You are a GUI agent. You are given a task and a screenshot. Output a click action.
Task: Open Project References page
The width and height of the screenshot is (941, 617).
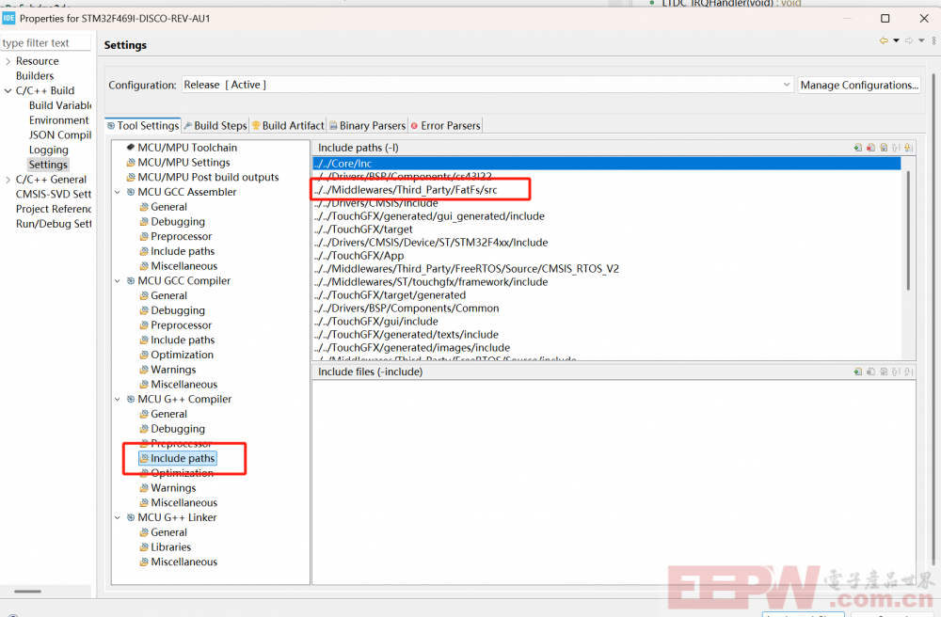(54, 209)
